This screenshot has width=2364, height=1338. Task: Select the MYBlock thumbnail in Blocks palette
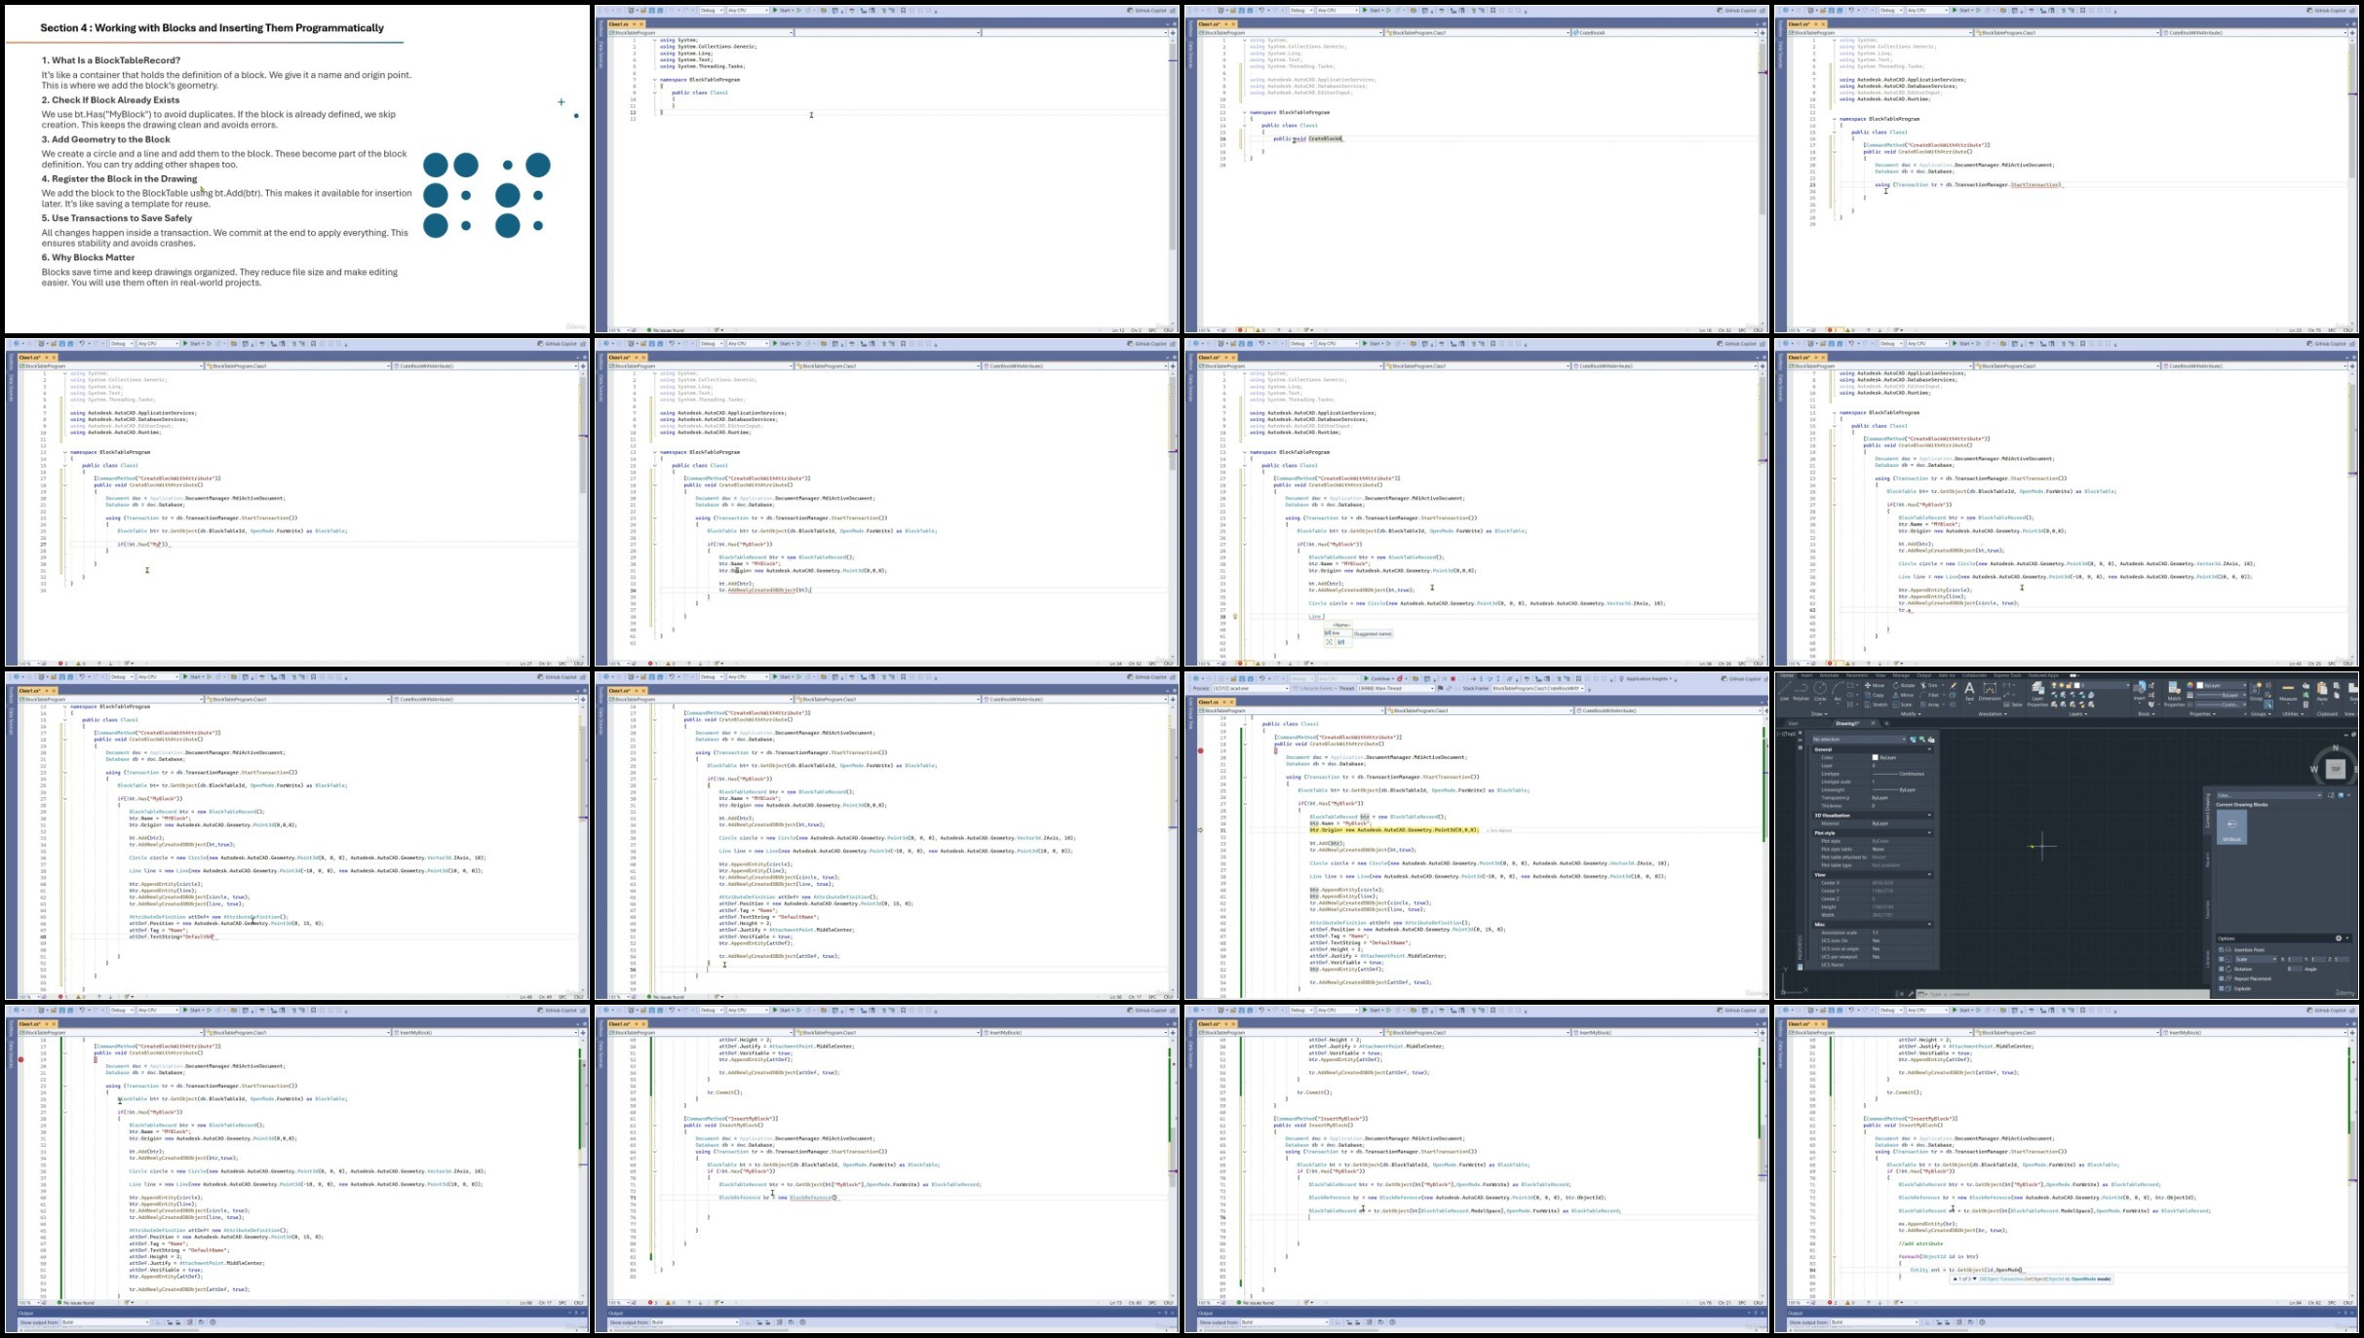click(2231, 827)
